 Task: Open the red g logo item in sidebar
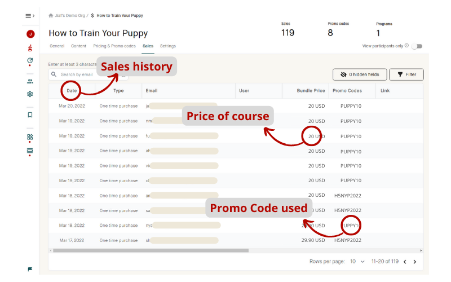pos(30,48)
